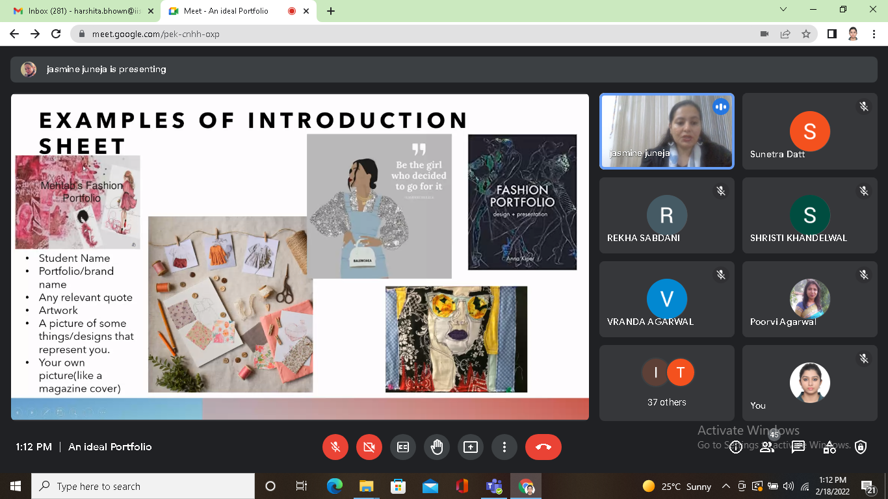Open Microsoft Teams from the taskbar
888x499 pixels.
point(493,486)
